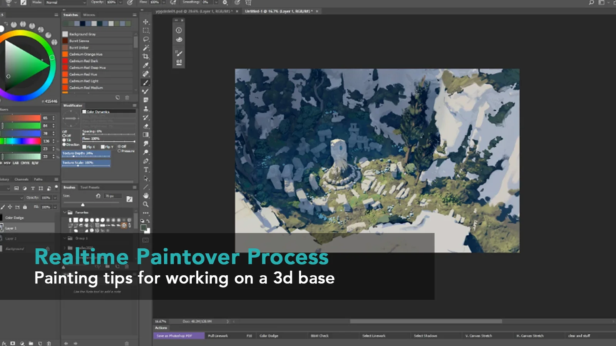
Task: Select the Lasso tool
Action: coord(146,38)
